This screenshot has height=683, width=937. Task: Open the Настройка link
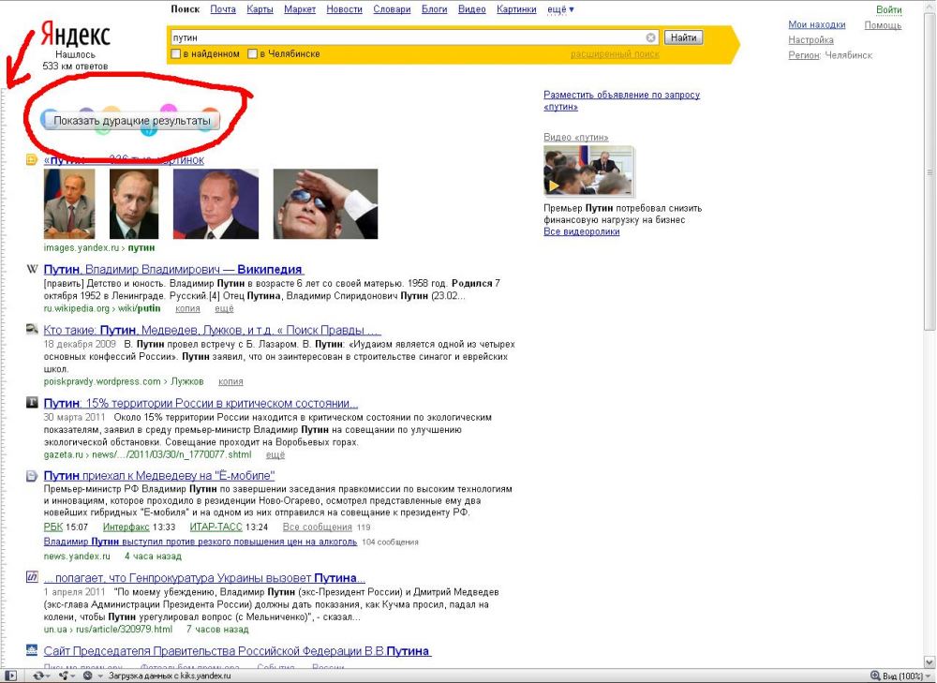[811, 40]
